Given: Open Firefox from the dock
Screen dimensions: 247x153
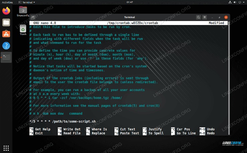Looking at the screenshot, I should pos(6,11).
